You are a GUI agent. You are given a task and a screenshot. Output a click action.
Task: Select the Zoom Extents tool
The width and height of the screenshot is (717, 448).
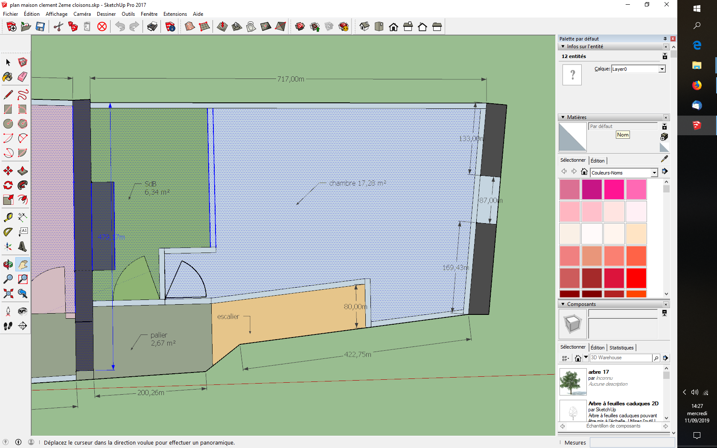click(x=8, y=294)
